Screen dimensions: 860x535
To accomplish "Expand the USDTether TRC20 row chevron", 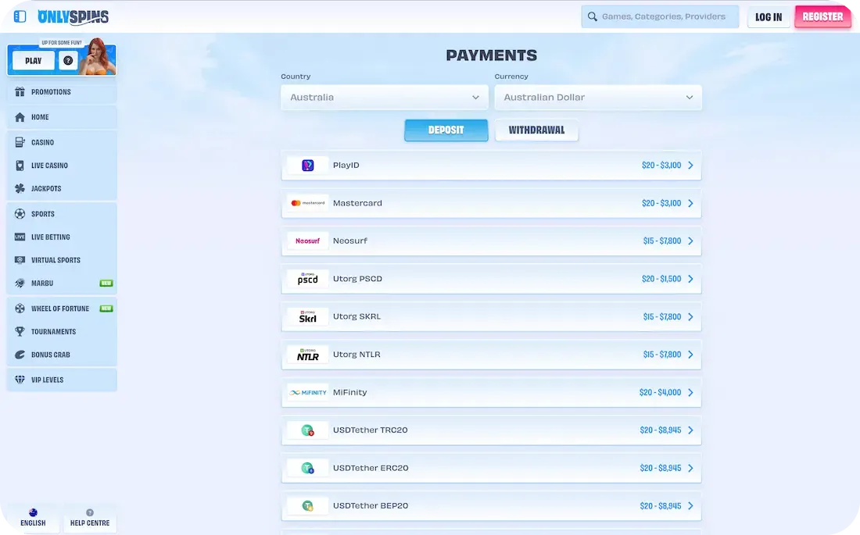I will click(690, 430).
